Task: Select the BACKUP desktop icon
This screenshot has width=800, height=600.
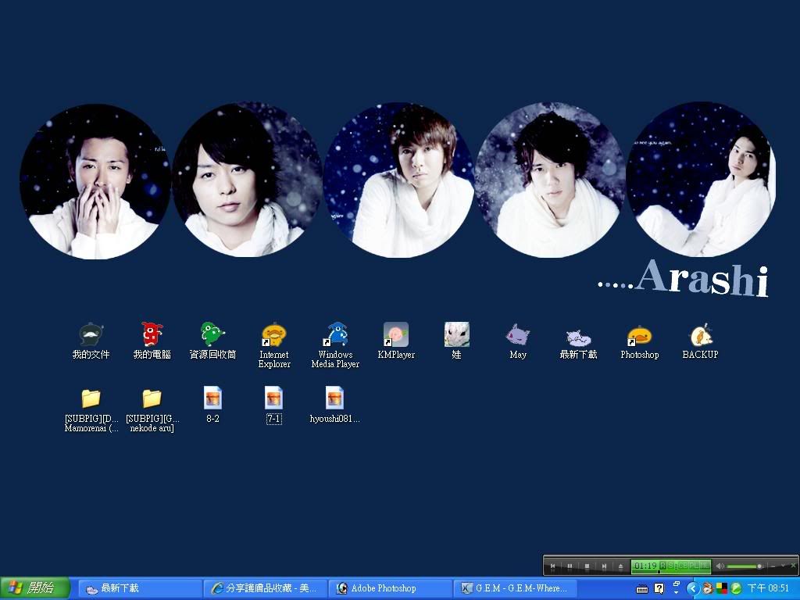Action: pos(700,336)
